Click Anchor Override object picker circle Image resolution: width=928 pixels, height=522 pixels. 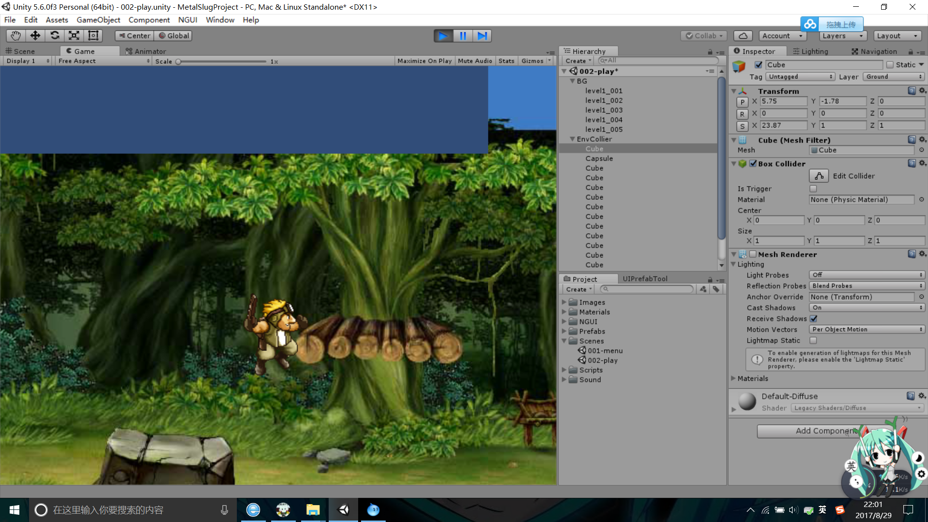tap(922, 297)
